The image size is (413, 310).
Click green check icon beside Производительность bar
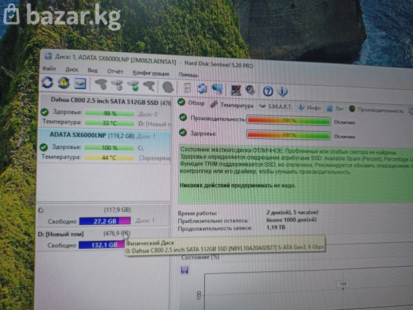tap(184, 118)
